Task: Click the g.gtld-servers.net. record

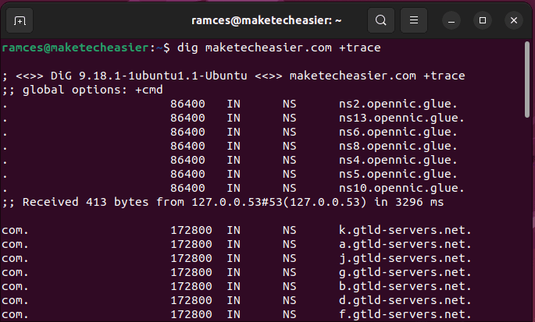Action: [405, 272]
